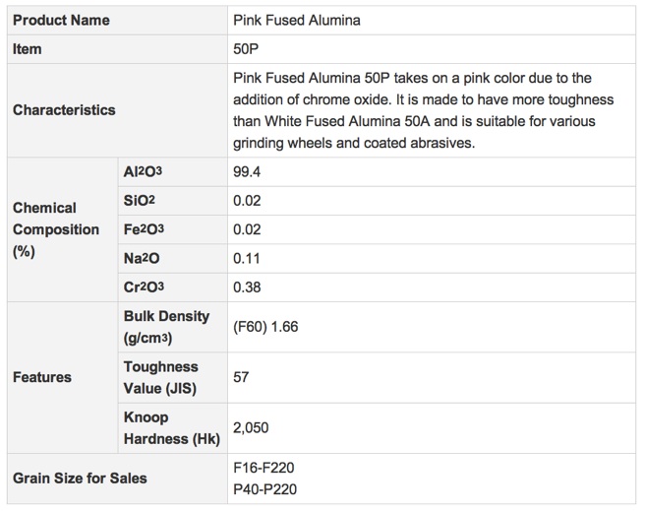
Task: Select the Na2O value 0.11
Action: pos(247,259)
